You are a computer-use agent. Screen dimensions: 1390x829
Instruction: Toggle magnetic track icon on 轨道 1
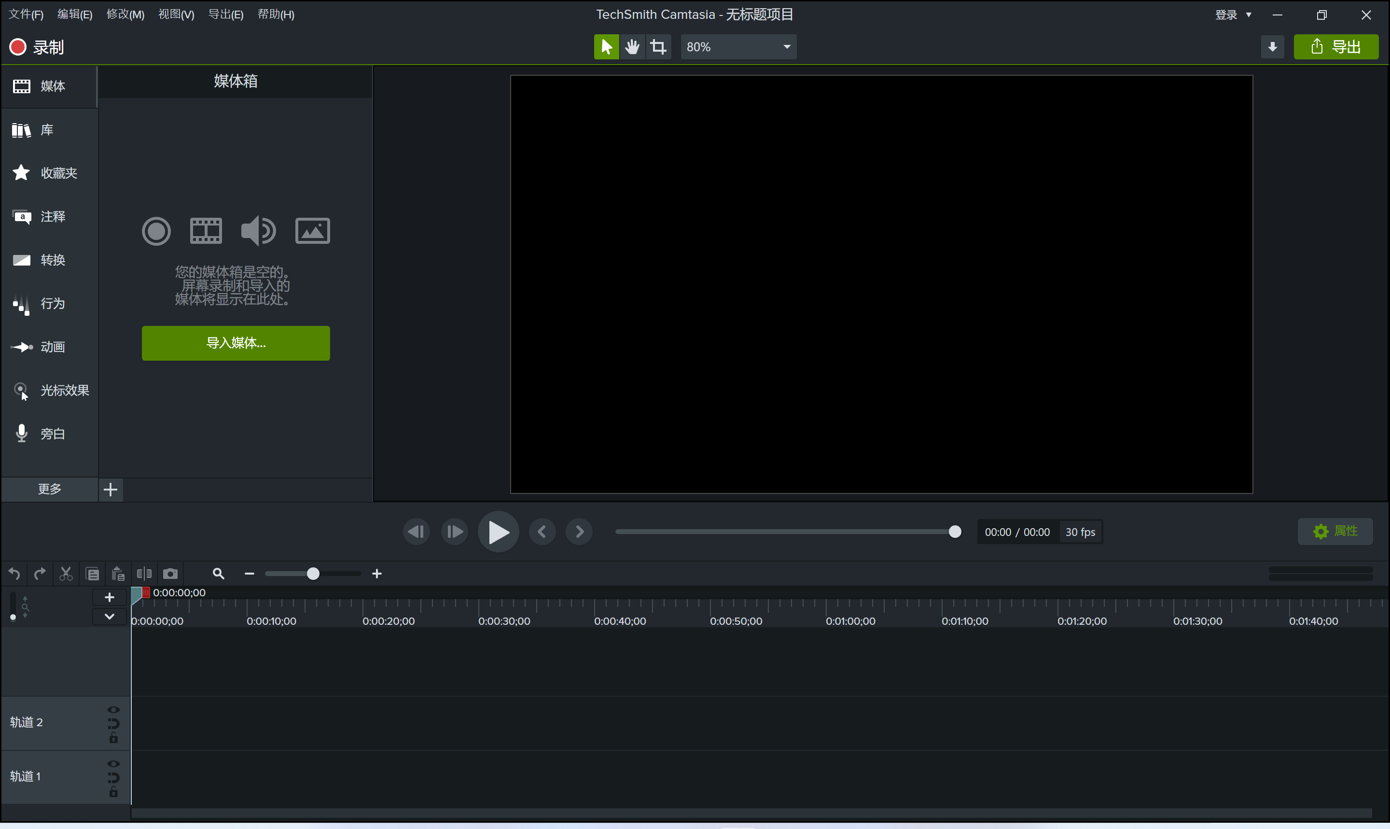(x=113, y=779)
